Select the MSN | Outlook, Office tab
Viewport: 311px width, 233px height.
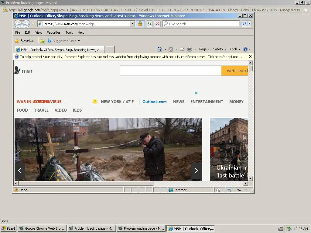click(x=59, y=50)
